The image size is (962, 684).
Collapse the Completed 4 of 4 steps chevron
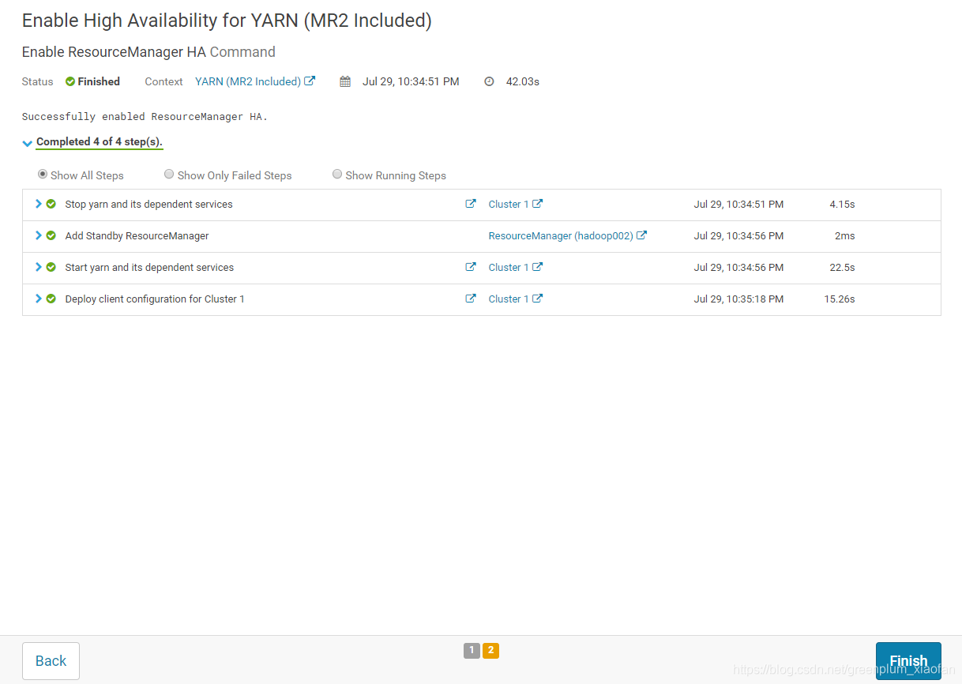pyautogui.click(x=28, y=143)
